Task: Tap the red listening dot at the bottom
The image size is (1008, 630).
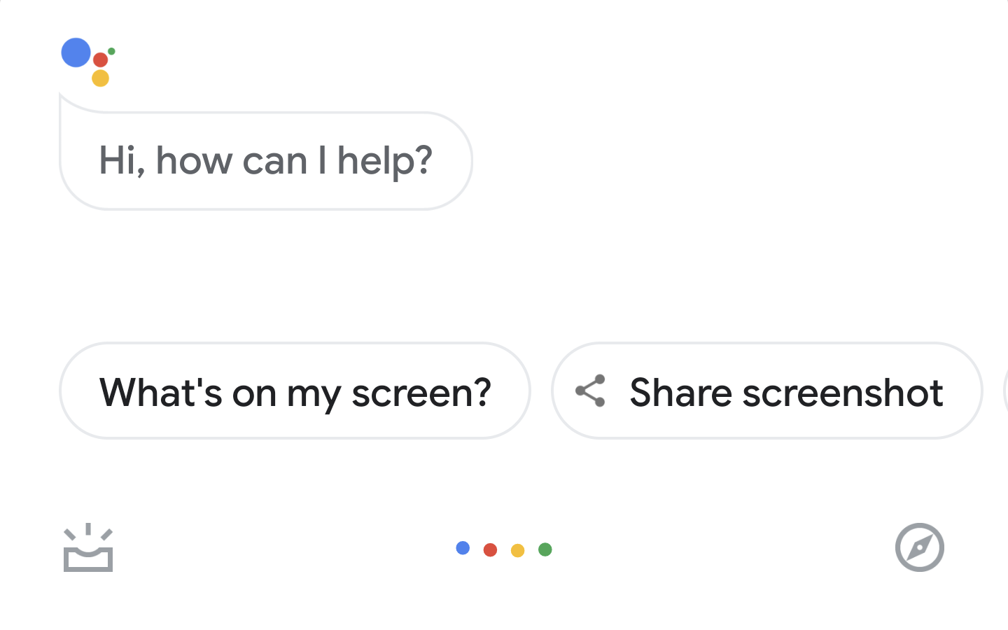Action: coord(490,550)
